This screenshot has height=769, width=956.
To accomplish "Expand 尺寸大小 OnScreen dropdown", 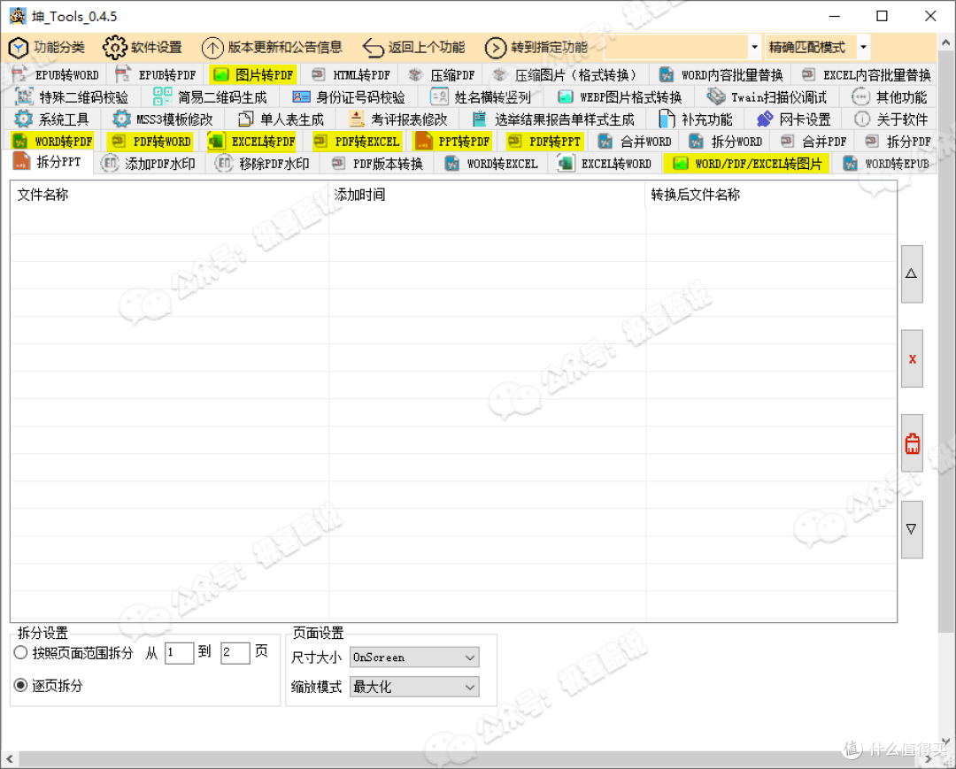I will click(414, 657).
